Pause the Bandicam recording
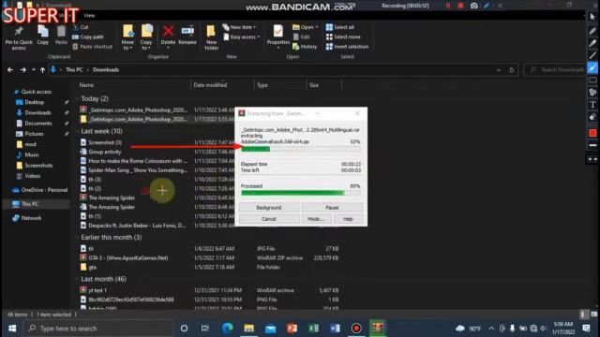The image size is (600, 337). click(448, 6)
